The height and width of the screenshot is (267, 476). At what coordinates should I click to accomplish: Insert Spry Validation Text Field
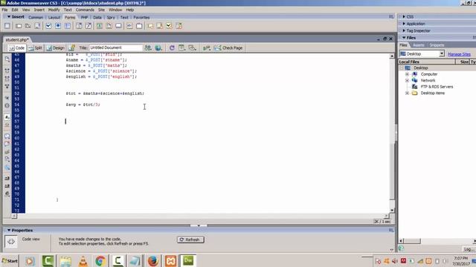150,26
